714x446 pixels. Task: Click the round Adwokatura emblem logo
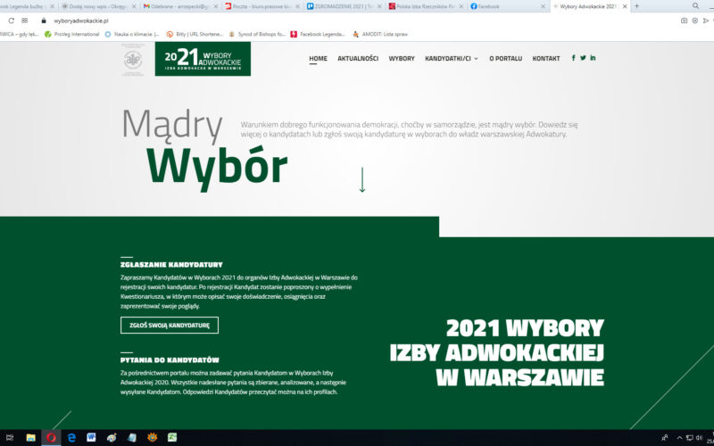pos(133,60)
